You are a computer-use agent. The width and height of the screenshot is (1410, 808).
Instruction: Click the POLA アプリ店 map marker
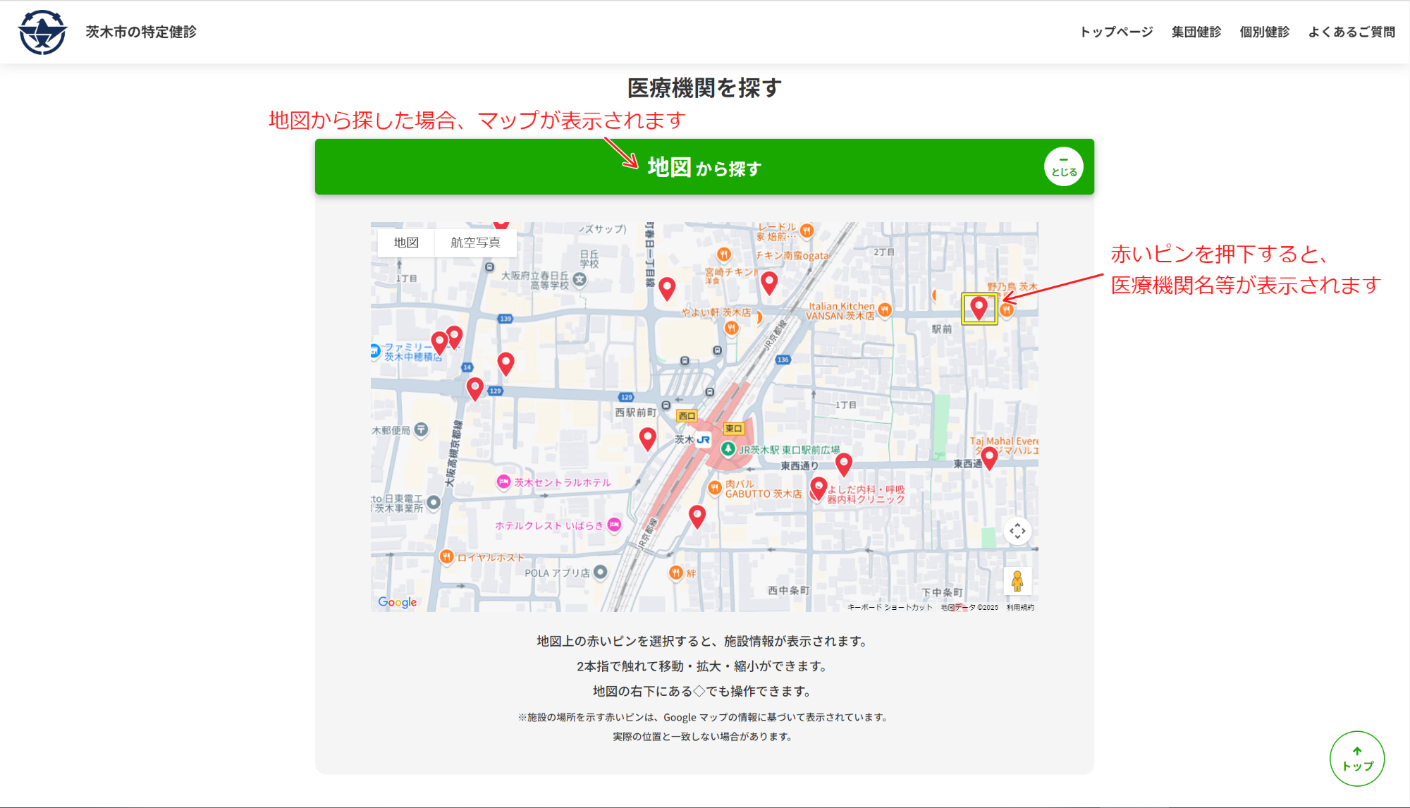point(600,572)
